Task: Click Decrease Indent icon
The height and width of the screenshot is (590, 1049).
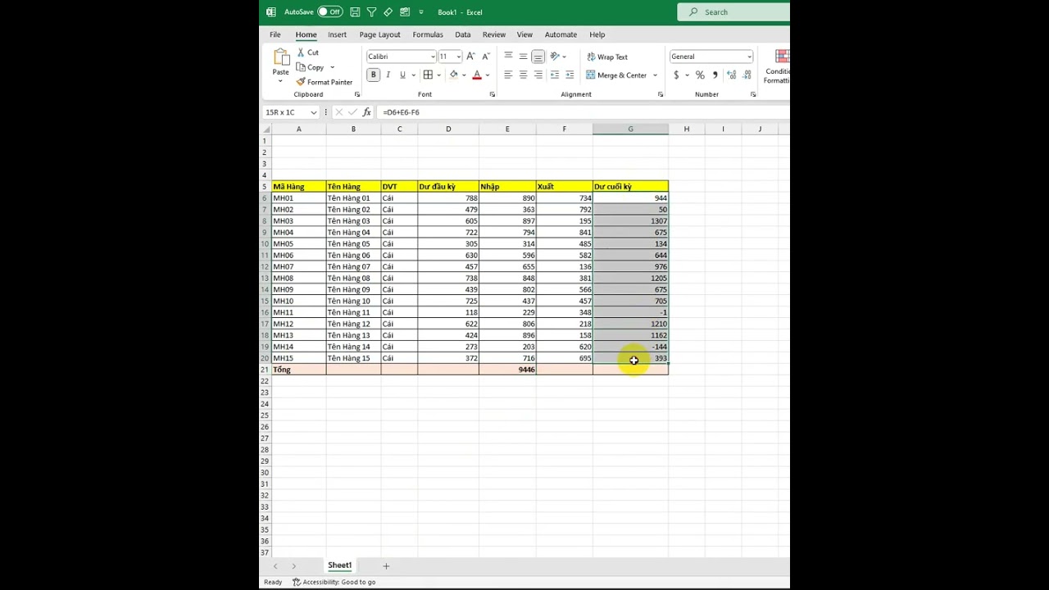Action: [x=555, y=75]
